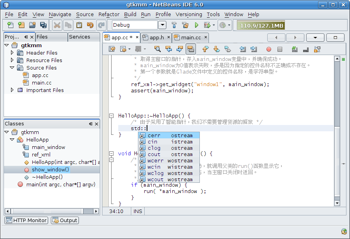This screenshot has height=239, width=350.
Task: Click the Build Main Project hammer icon
Action: click(174, 25)
